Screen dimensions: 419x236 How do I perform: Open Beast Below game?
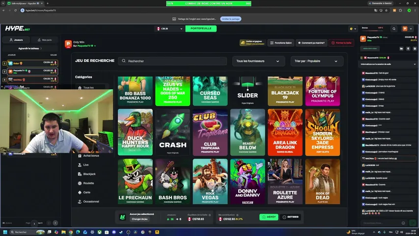tap(248, 132)
